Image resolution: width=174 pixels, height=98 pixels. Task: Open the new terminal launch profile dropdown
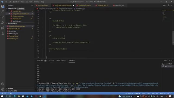(x=167, y=61)
